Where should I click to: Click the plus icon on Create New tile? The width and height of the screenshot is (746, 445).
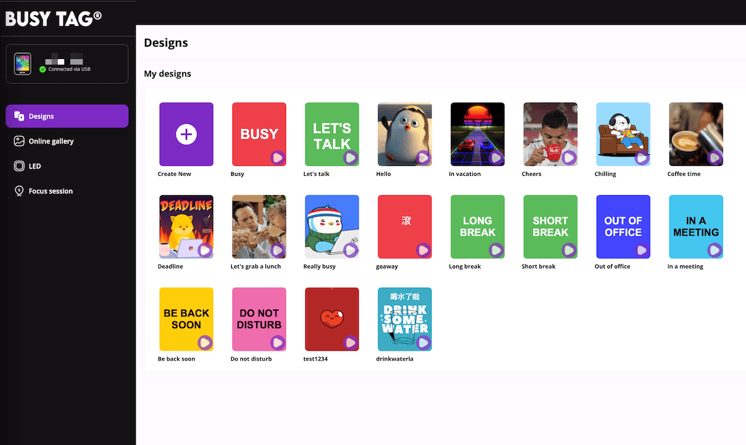pos(186,134)
